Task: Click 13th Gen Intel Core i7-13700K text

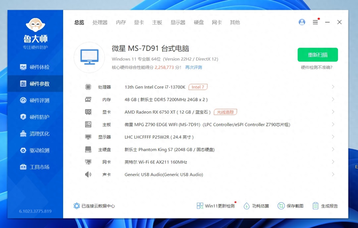Action: pyautogui.click(x=155, y=87)
